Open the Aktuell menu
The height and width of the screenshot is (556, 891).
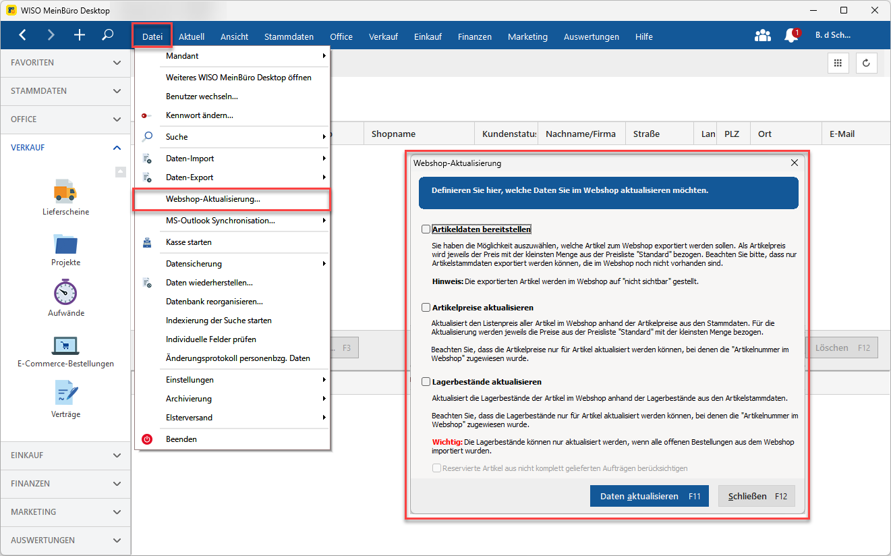192,36
